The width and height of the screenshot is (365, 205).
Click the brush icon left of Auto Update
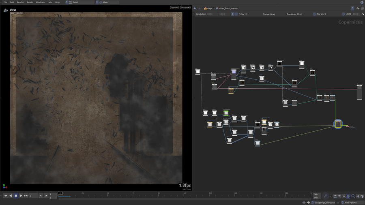click(x=338, y=203)
